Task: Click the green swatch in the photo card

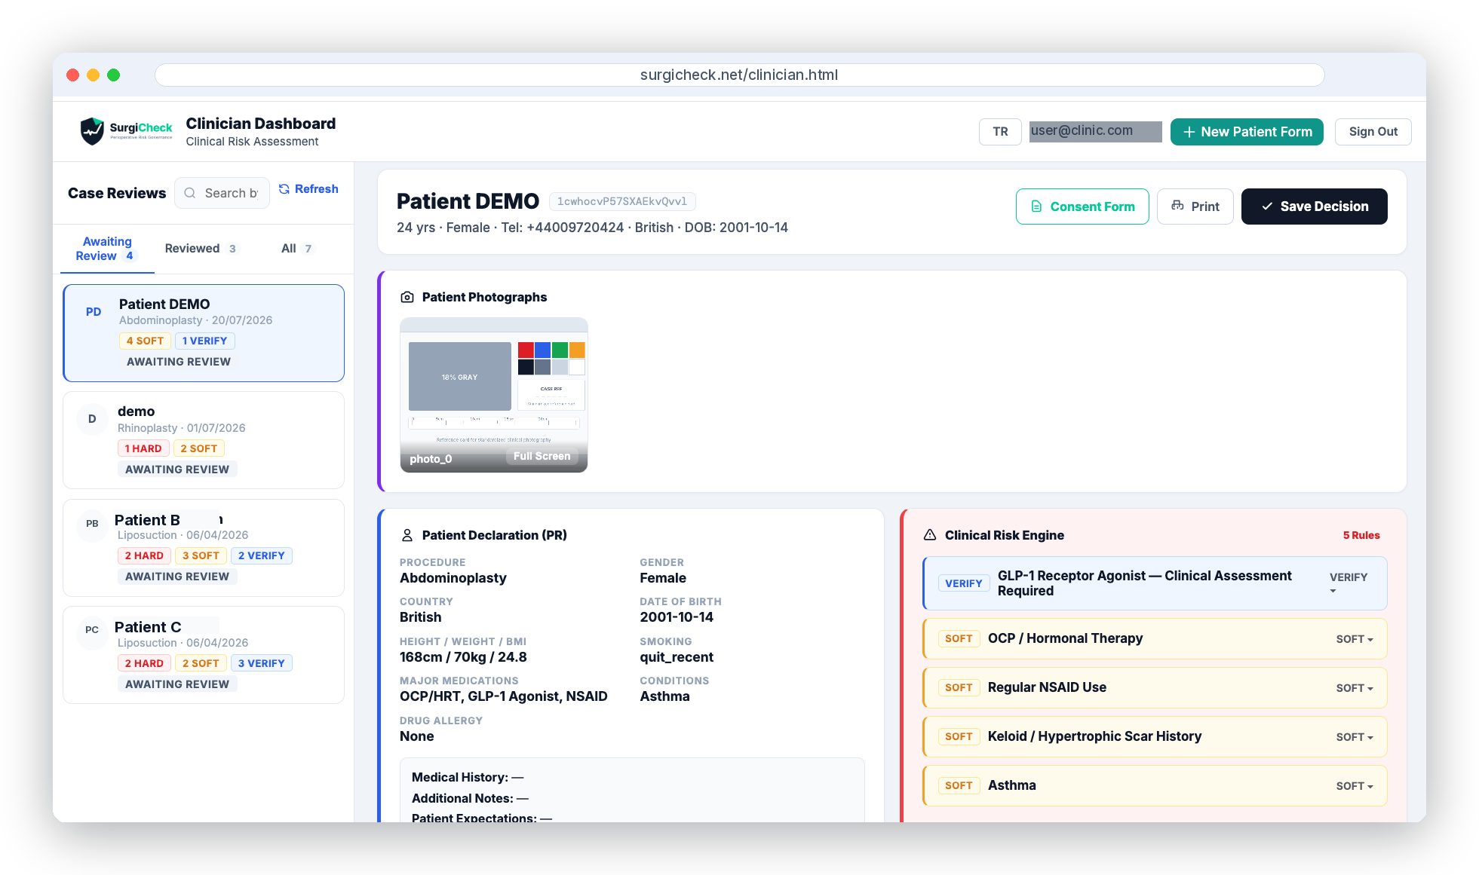Action: click(560, 350)
